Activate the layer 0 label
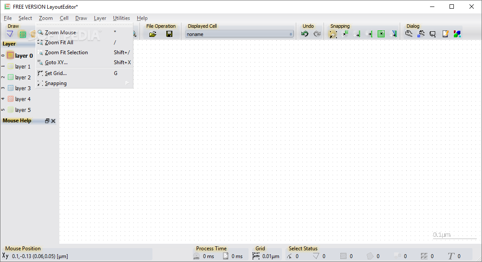 (x=24, y=56)
